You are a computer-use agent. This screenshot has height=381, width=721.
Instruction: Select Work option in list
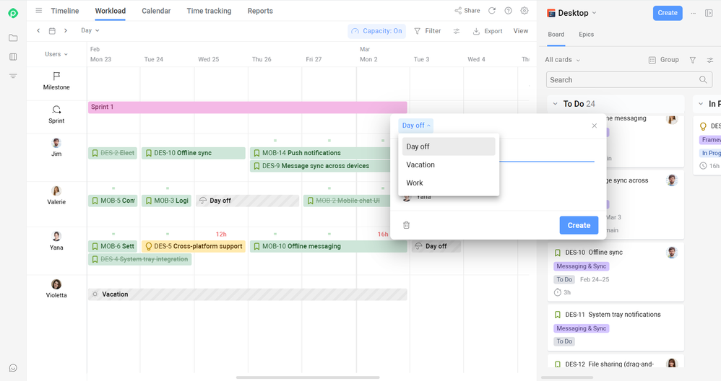449,183
